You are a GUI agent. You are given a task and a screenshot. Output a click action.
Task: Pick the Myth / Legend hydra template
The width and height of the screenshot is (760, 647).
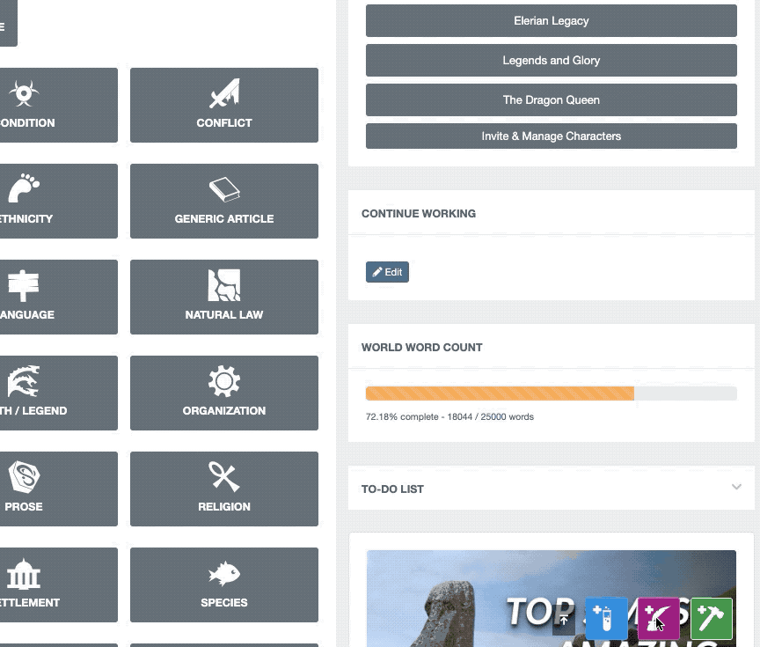point(59,393)
